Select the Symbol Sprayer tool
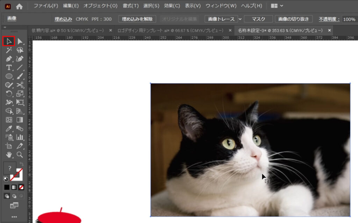This screenshot has width=358, height=223. (9, 137)
